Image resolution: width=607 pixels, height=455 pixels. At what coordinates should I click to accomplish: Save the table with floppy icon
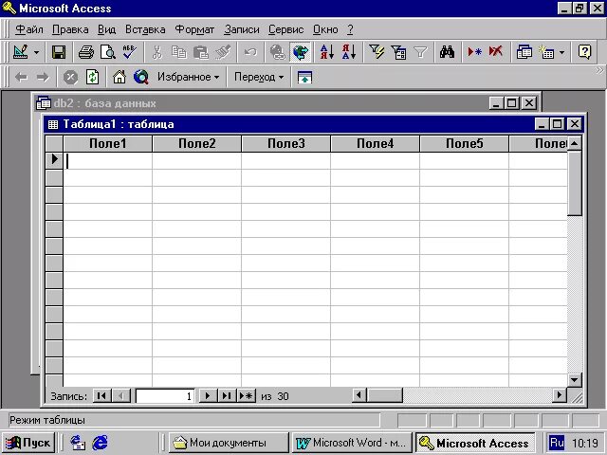(x=59, y=52)
